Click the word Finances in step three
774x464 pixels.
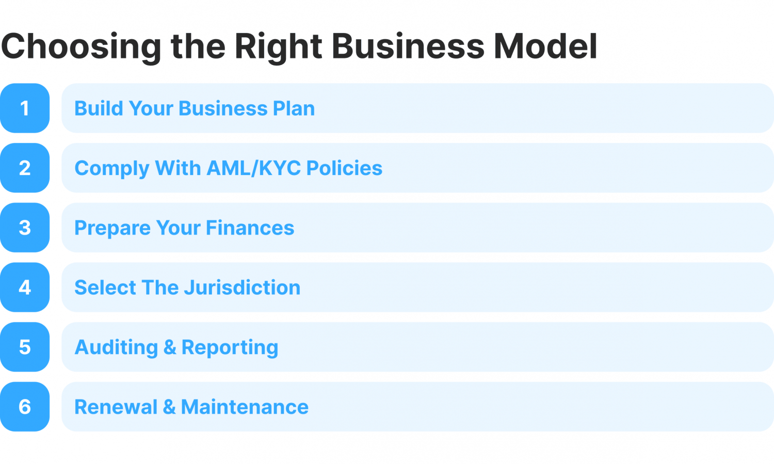[x=250, y=228]
